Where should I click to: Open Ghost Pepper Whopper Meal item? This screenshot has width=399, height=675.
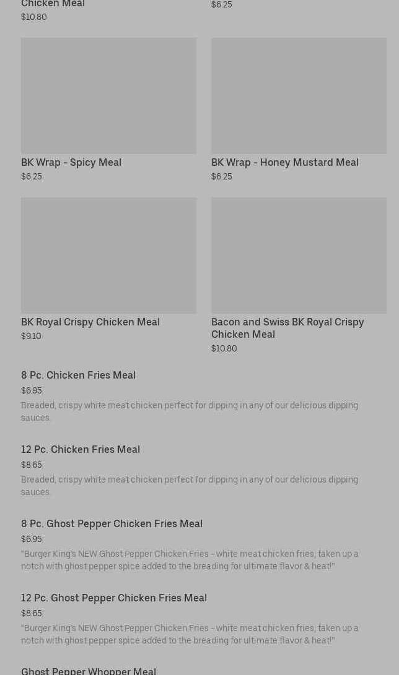[89, 671]
